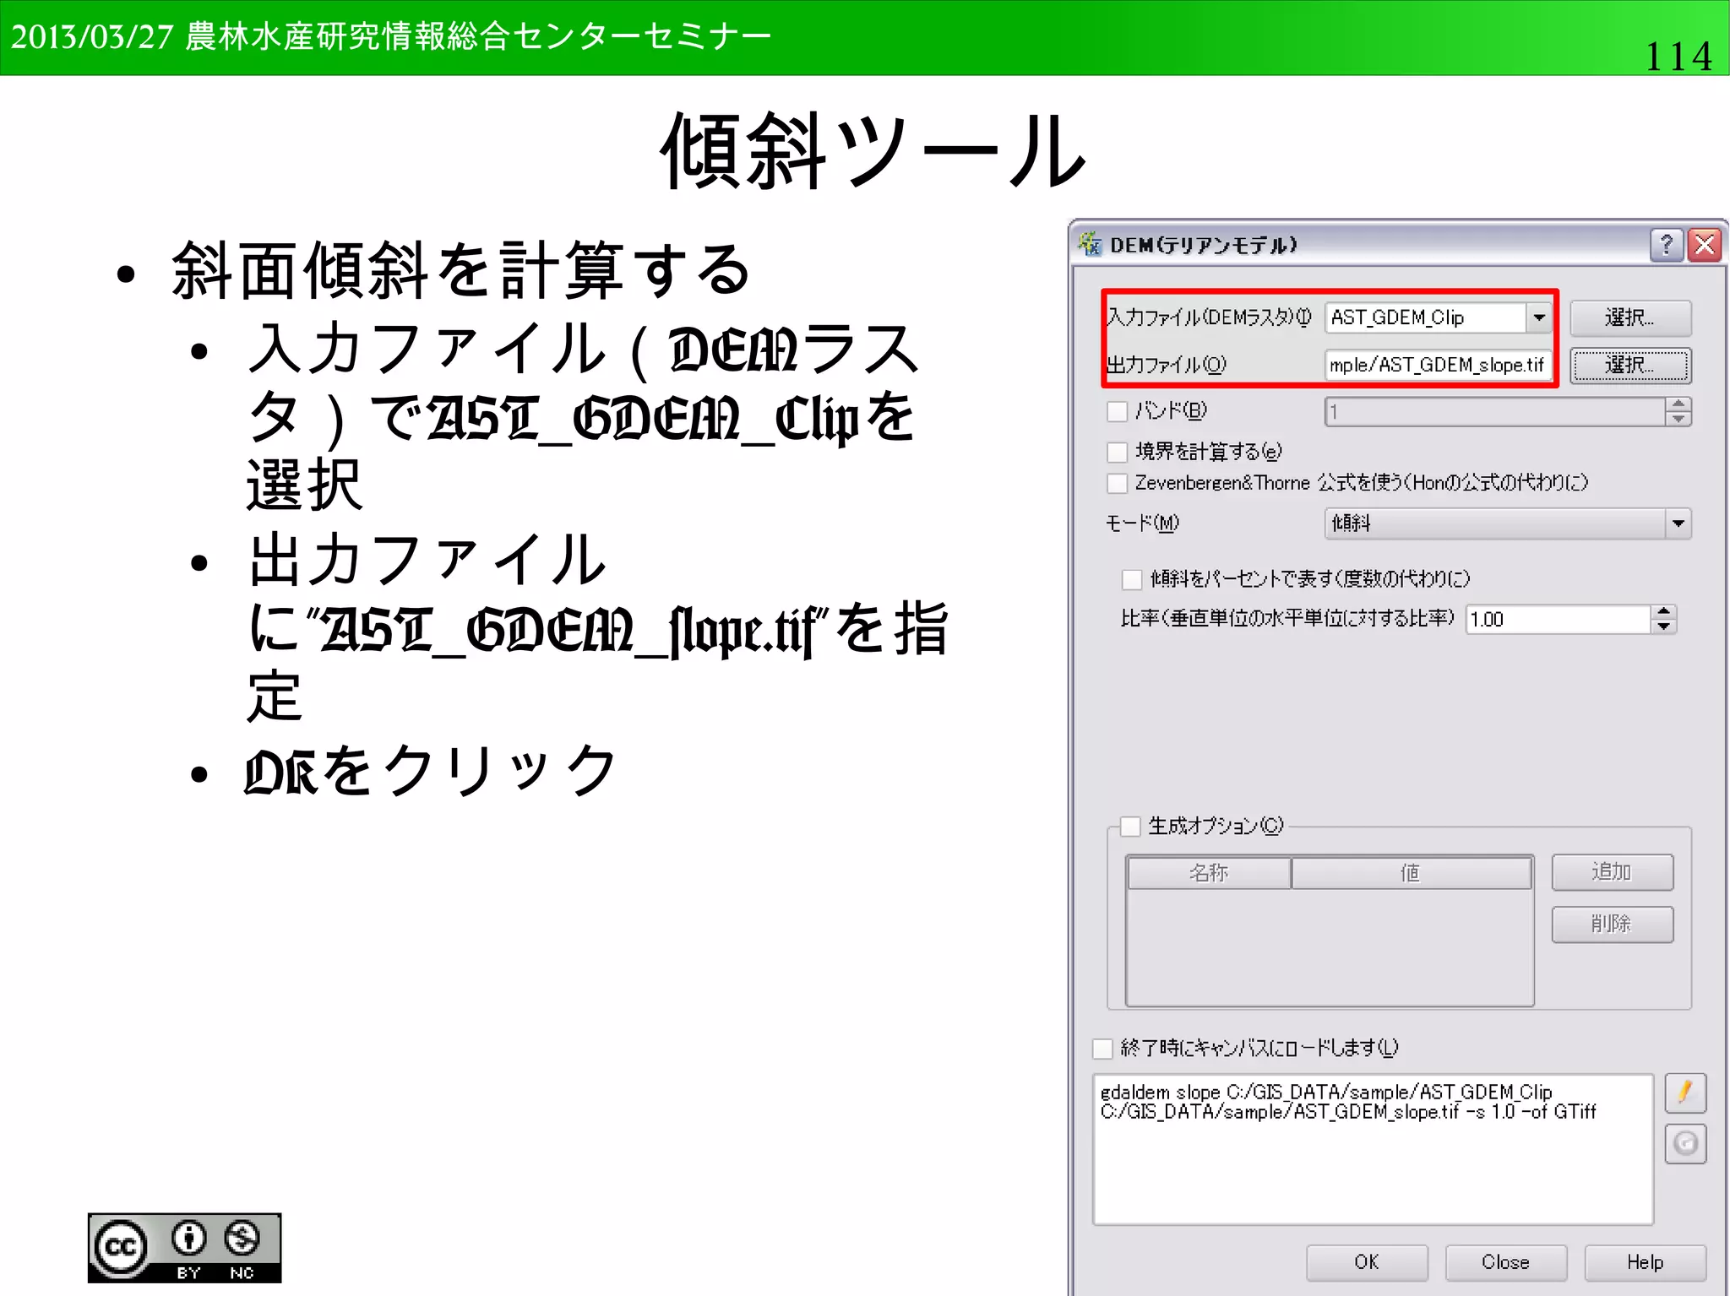Viewport: 1730px width, 1296px height.
Task: Click the QGIS icon in the DEM title bar
Action: tap(1090, 244)
